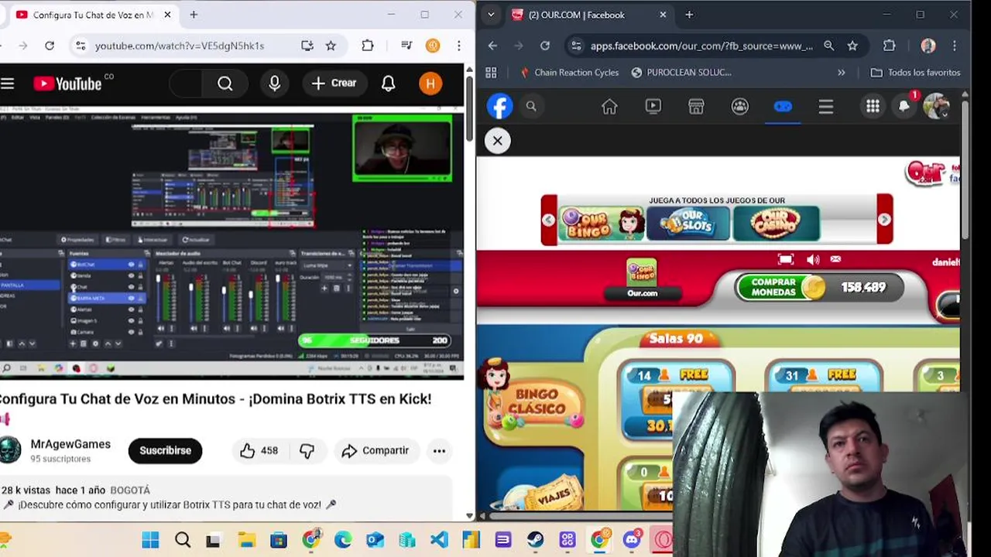Bookmark the YouTube page with the star
Screen dimensions: 991x557
[x=331, y=46]
